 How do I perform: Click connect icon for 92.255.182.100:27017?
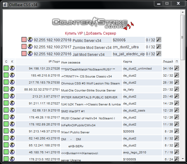(x=30, y=46)
